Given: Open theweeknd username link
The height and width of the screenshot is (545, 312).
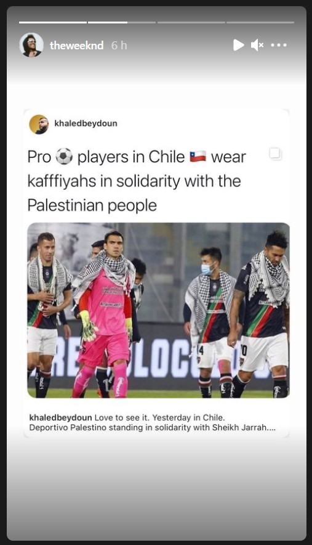Looking at the screenshot, I should point(77,45).
